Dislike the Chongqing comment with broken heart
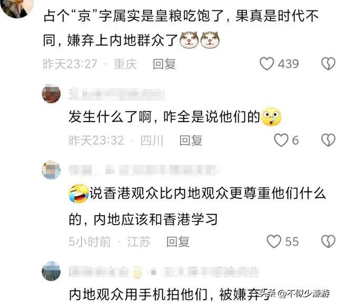Image resolution: width=337 pixels, height=305 pixels. pyautogui.click(x=328, y=64)
